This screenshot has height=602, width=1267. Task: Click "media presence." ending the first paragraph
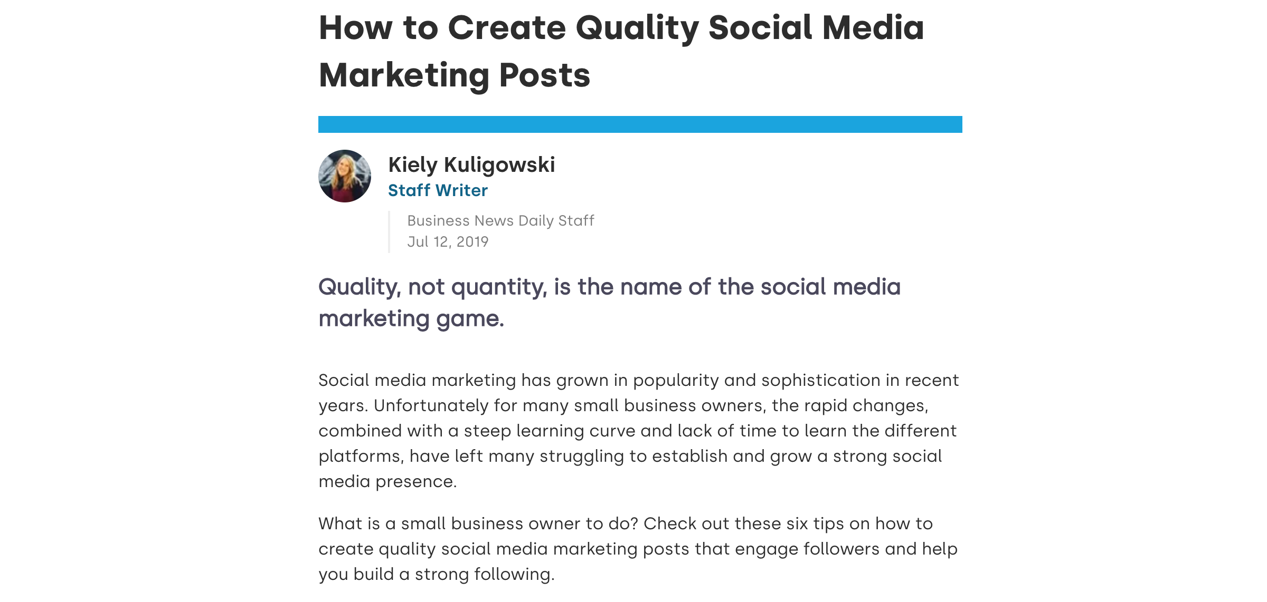[387, 481]
